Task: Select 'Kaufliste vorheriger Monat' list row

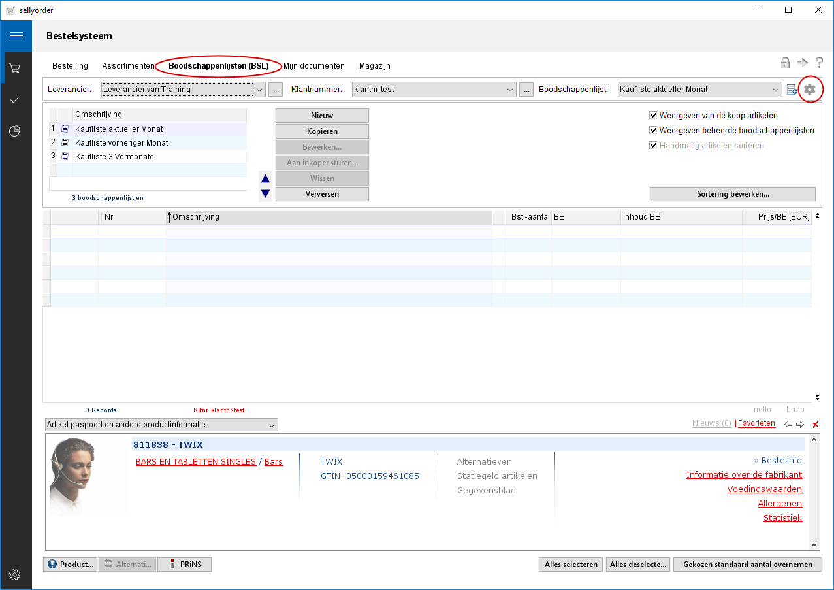Action: click(121, 143)
